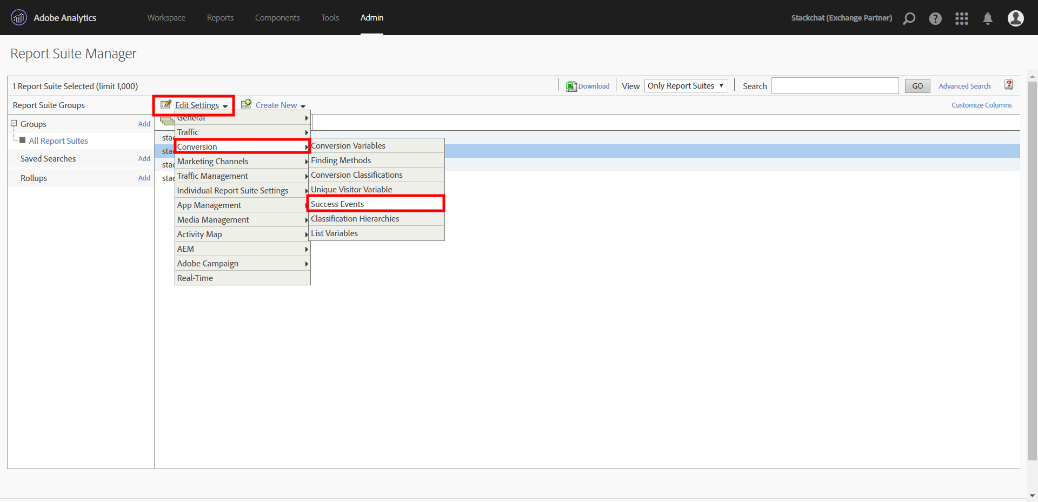Image resolution: width=1038 pixels, height=502 pixels.
Task: Switch to the Workspace tab
Action: (167, 18)
